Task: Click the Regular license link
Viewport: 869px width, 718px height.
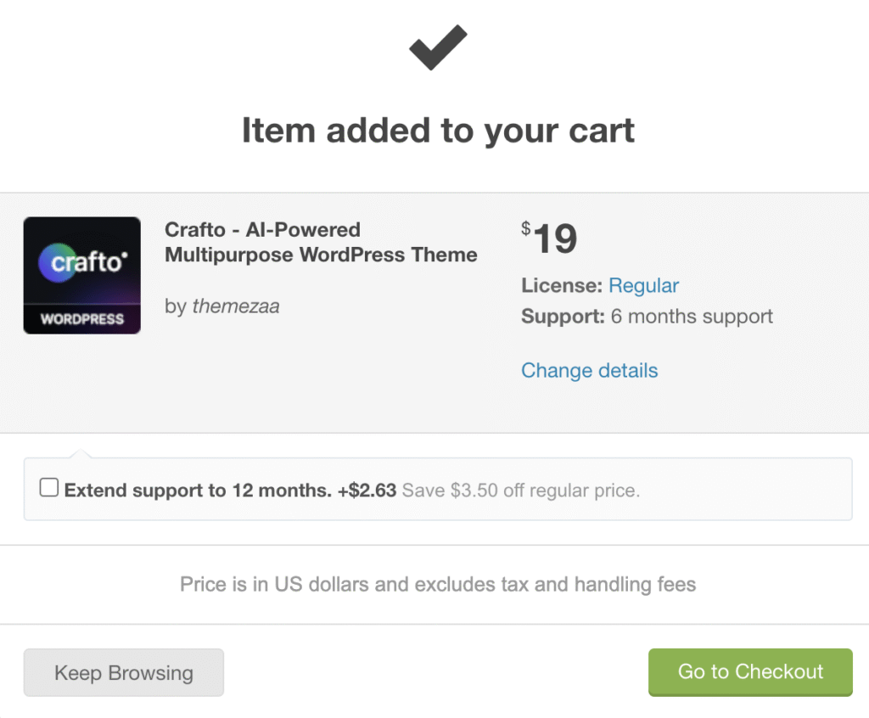Action: (643, 285)
